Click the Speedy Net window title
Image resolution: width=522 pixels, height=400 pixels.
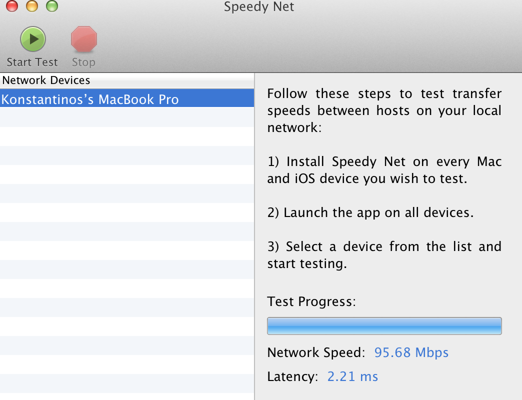point(259,6)
